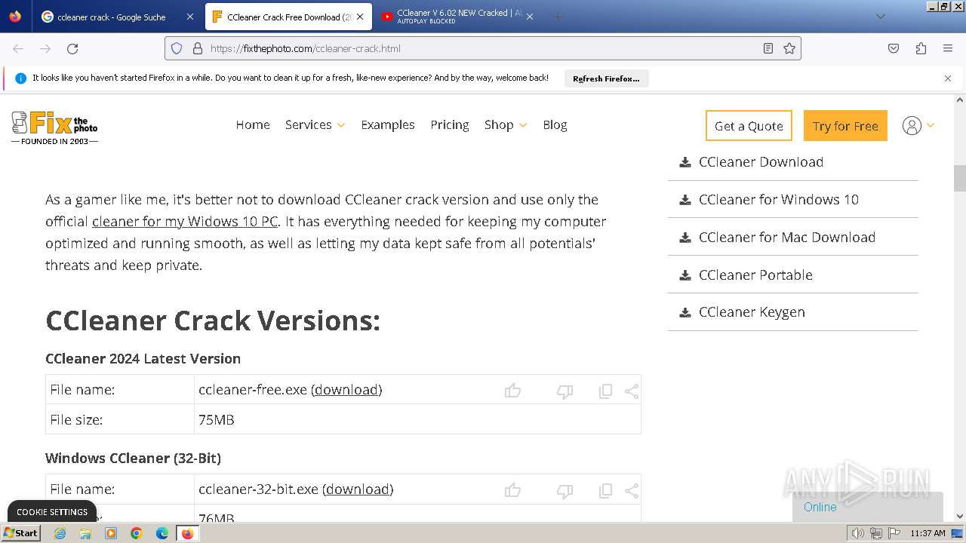The image size is (966, 543).
Task: Open reader view icon in address bar
Action: 768,48
